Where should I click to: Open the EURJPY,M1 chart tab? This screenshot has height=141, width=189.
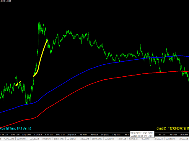[x=47, y=139]
